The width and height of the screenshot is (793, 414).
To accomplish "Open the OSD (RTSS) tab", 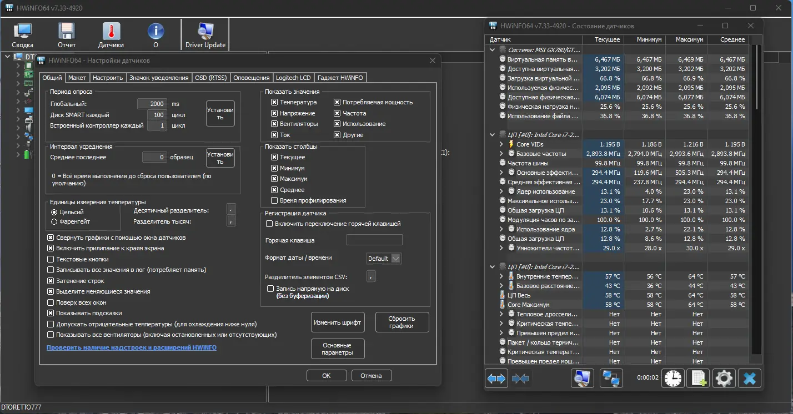I will pyautogui.click(x=210, y=78).
